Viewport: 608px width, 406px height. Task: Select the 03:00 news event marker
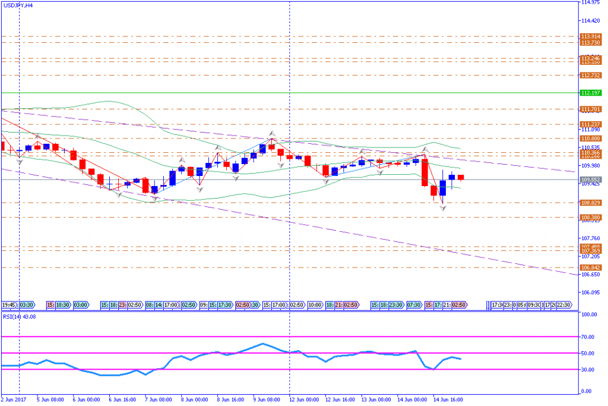[x=80, y=305]
